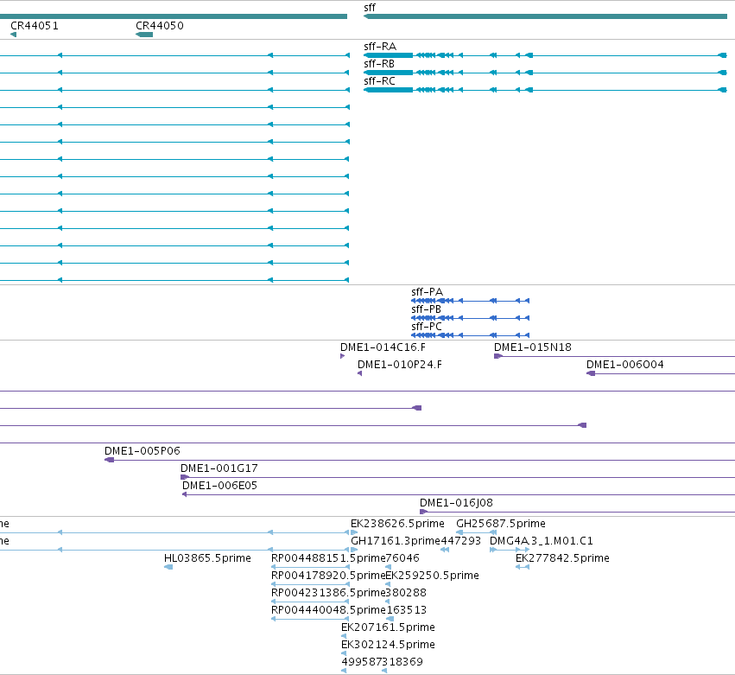Click the sff gene label
735x675 pixels.
(x=370, y=8)
